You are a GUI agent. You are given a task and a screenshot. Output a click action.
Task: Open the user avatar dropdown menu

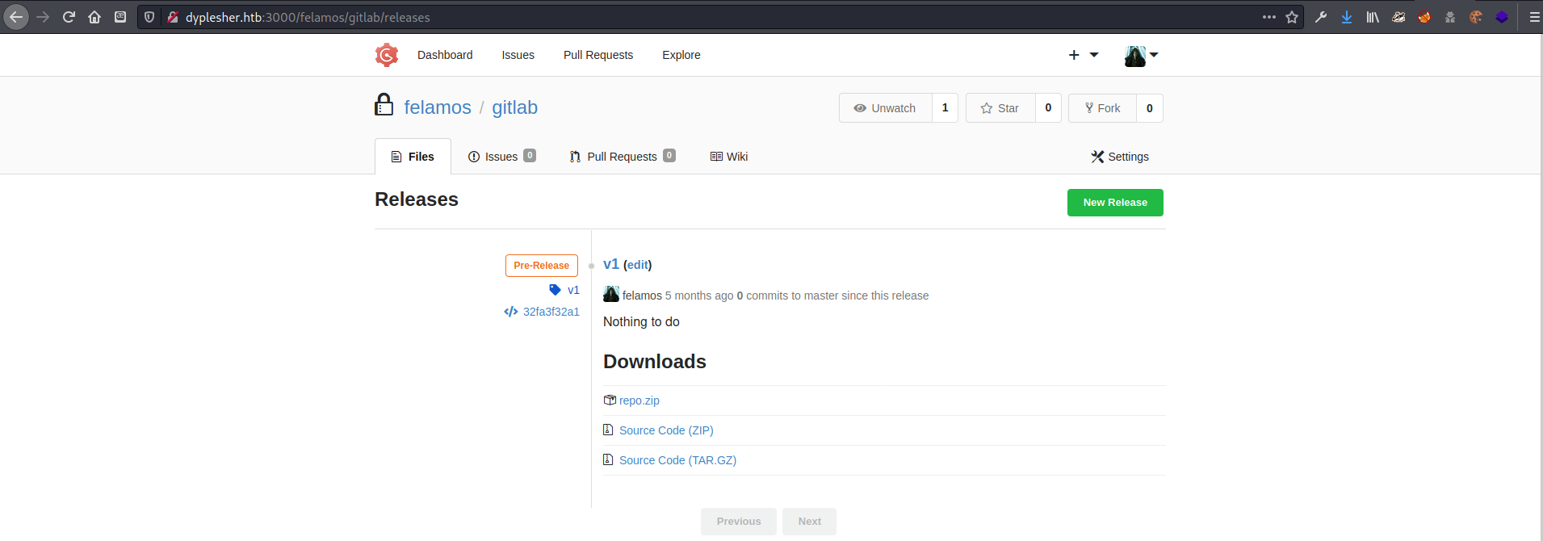(x=1141, y=55)
